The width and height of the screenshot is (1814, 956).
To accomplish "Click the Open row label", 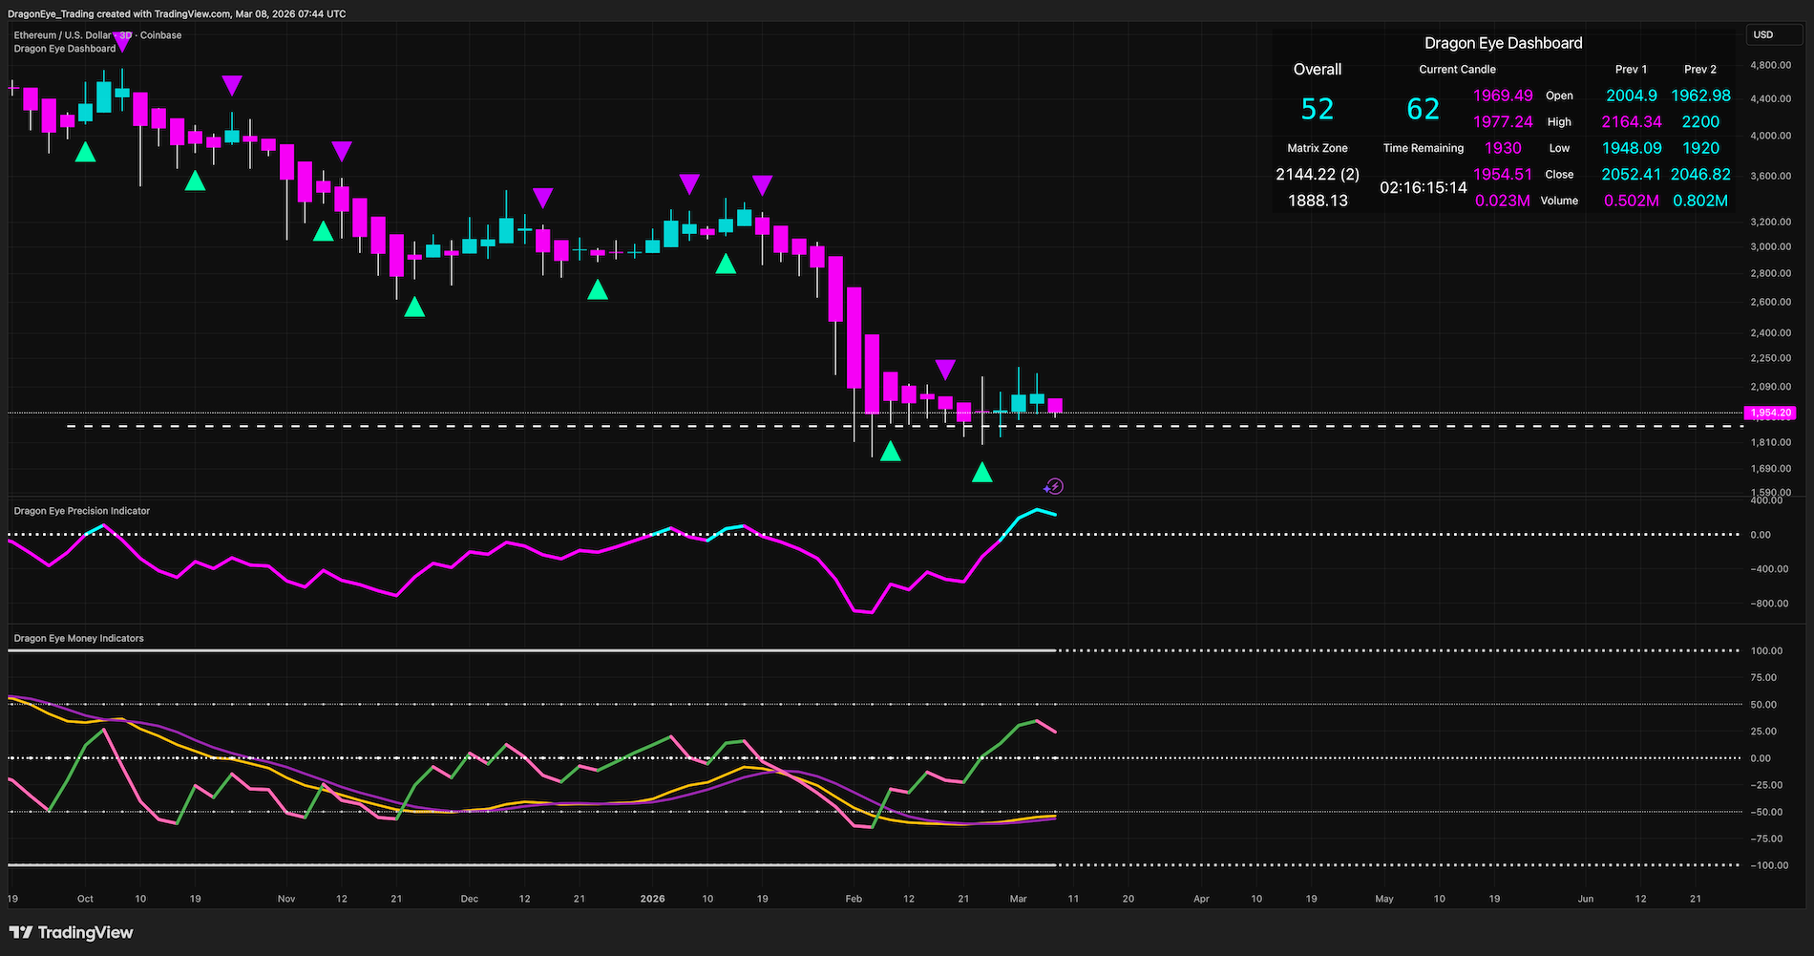I will (x=1559, y=96).
